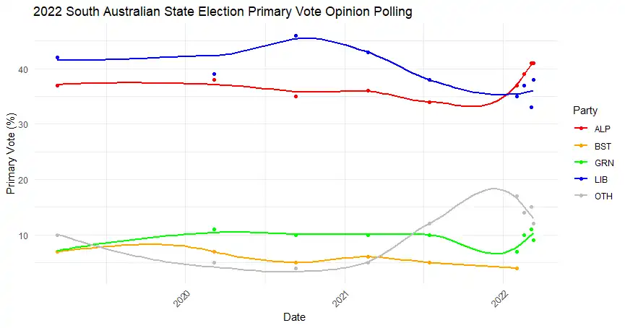Click the Date x-axis title
The width and height of the screenshot is (625, 328).
click(x=293, y=317)
